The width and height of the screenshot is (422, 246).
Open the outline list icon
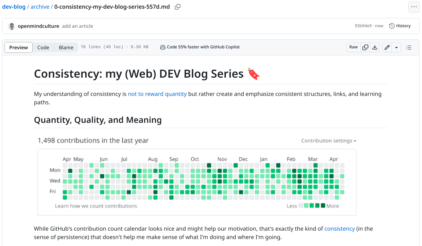409,48
